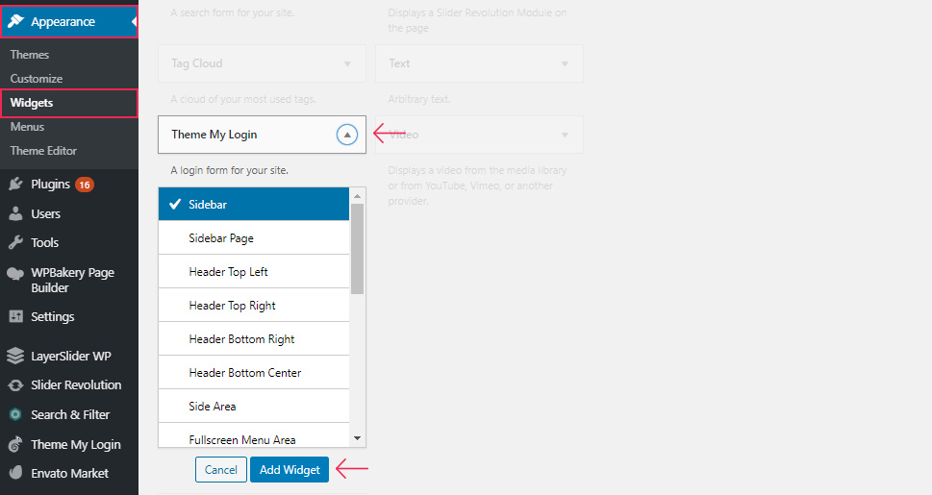The height and width of the screenshot is (495, 932).
Task: Choose Header Top Right widget area
Action: pos(254,306)
